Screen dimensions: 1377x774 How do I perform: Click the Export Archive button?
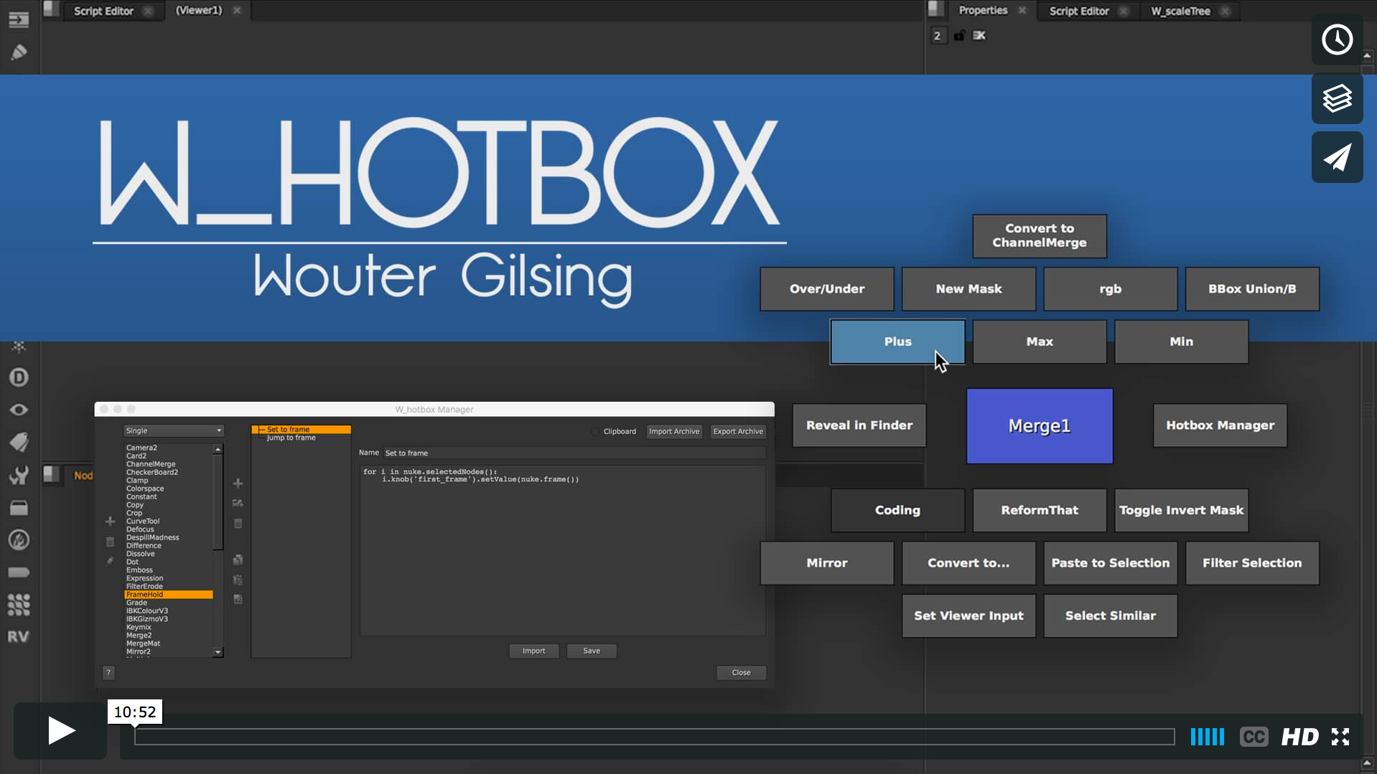click(737, 432)
